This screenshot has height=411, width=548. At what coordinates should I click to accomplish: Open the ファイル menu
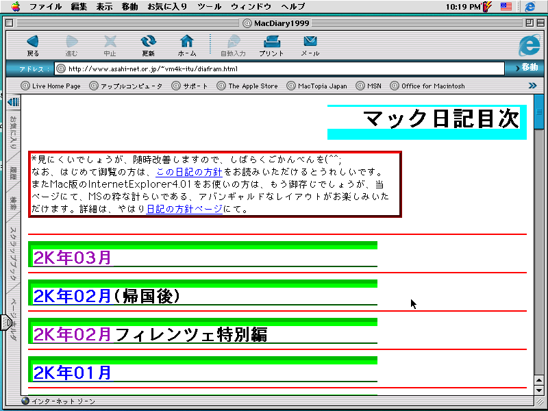(x=46, y=7)
